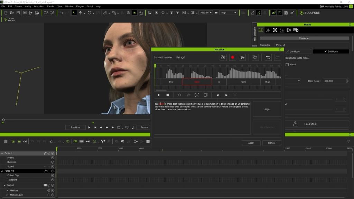Click the Undo arrow in AccuLips
354x199 pixels.
268,58
